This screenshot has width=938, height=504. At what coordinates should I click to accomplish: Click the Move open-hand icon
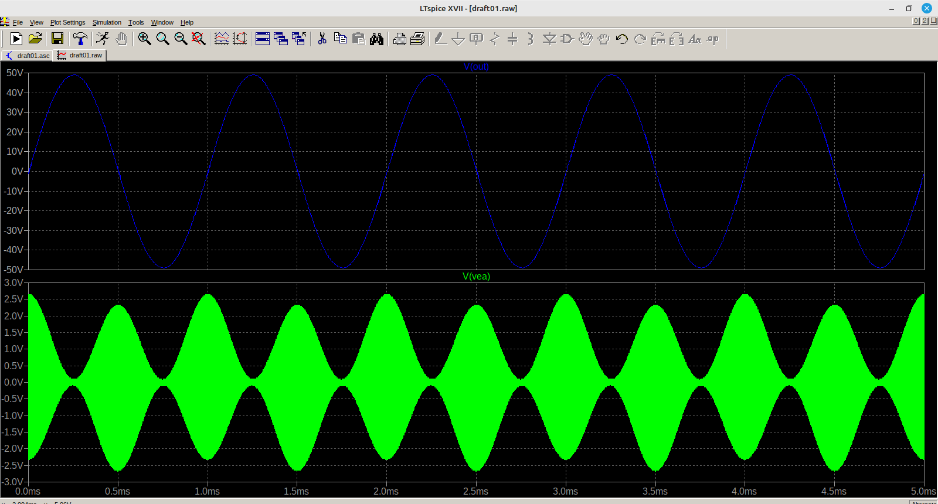586,39
